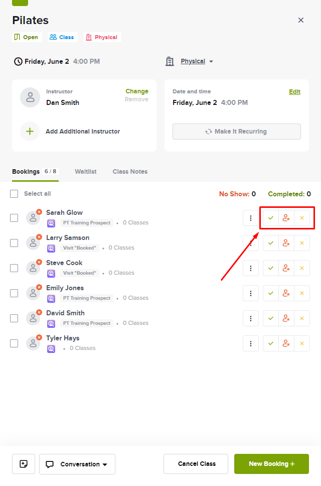
Task: Tick the checkbox next to Sarah Glow
Action: coord(14,218)
